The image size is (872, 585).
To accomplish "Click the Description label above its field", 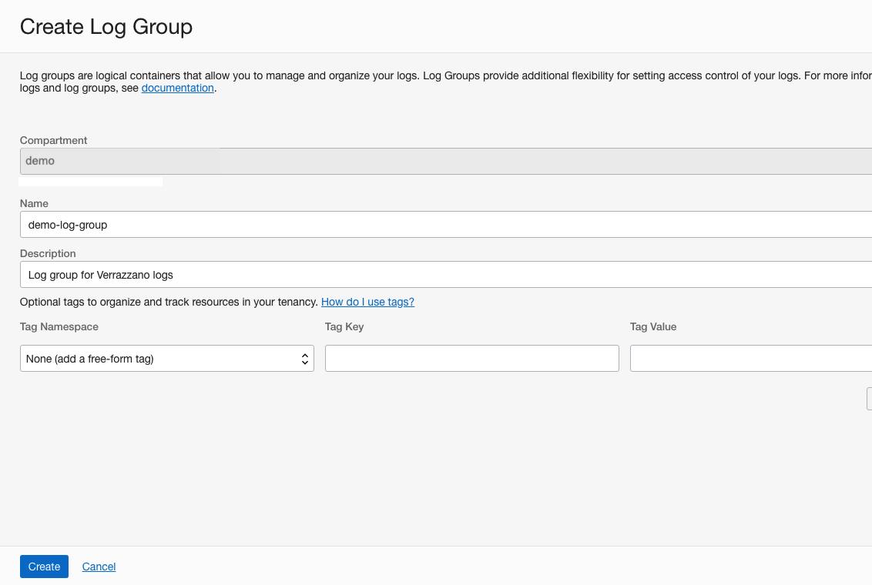I will tap(47, 253).
